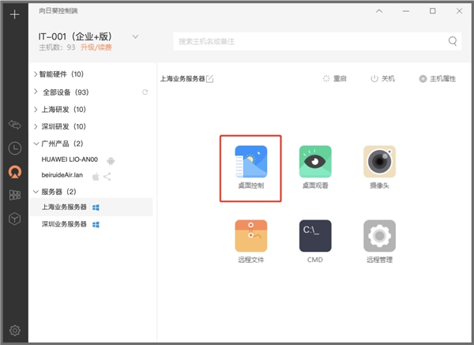Open the remote assist arrows icon in sidebar

(14, 125)
